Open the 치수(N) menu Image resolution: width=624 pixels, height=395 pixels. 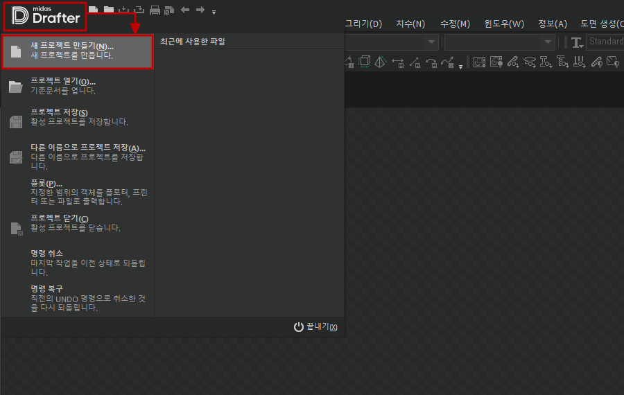410,24
